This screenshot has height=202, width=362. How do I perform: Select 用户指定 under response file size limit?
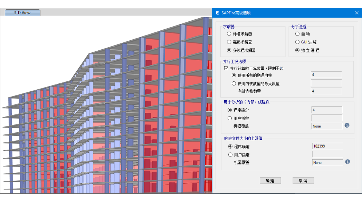[x=231, y=155]
